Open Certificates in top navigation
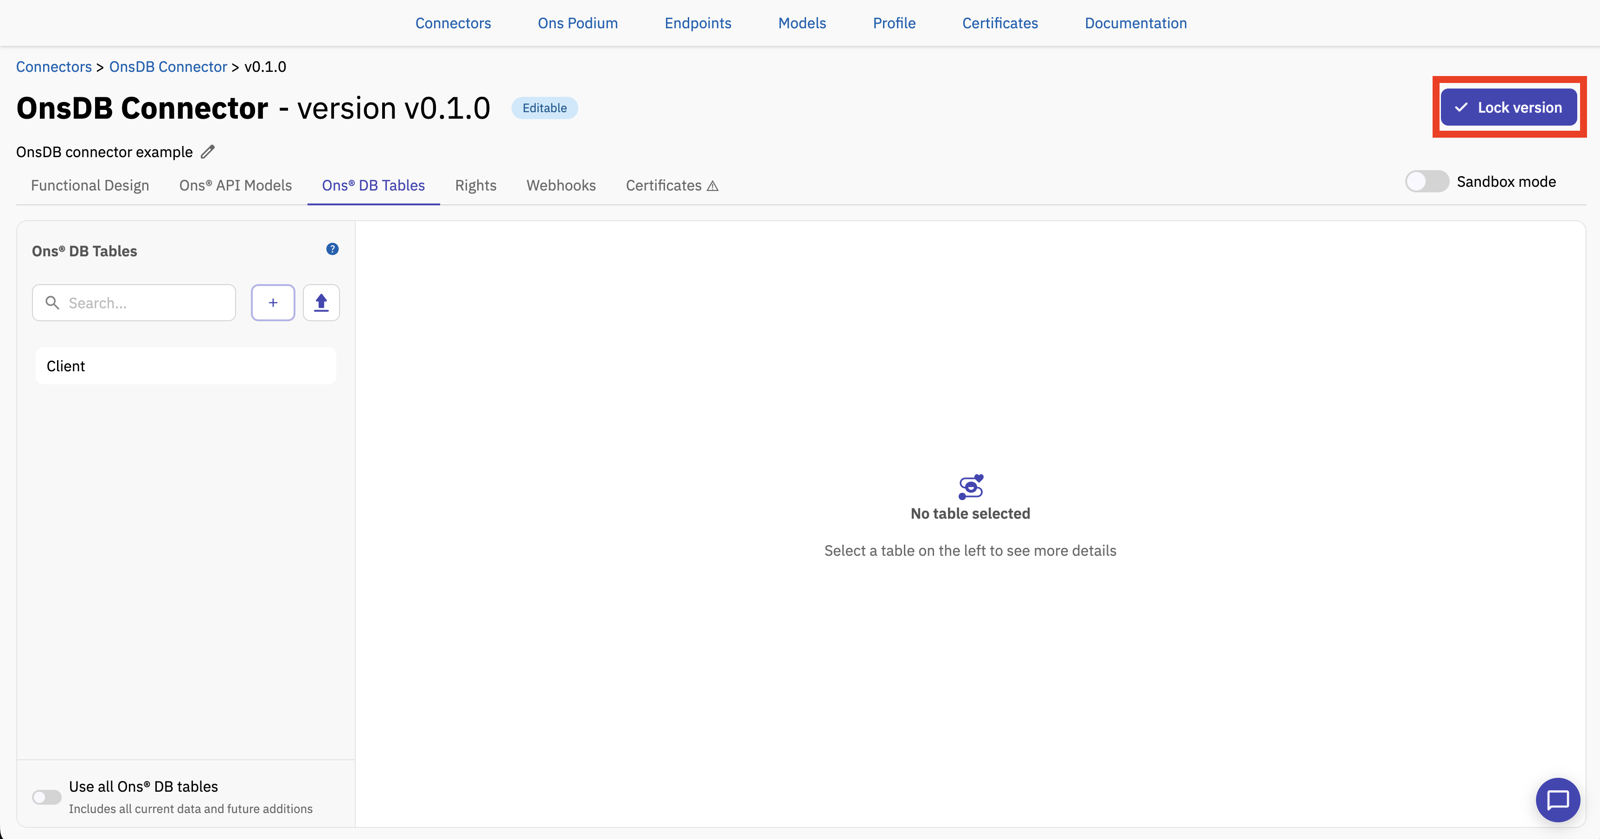 (x=1000, y=23)
